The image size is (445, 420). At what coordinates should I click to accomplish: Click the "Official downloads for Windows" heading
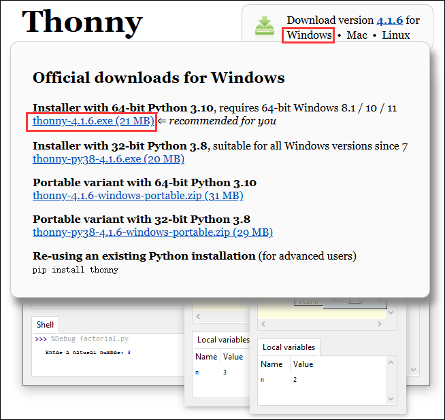[x=159, y=77]
